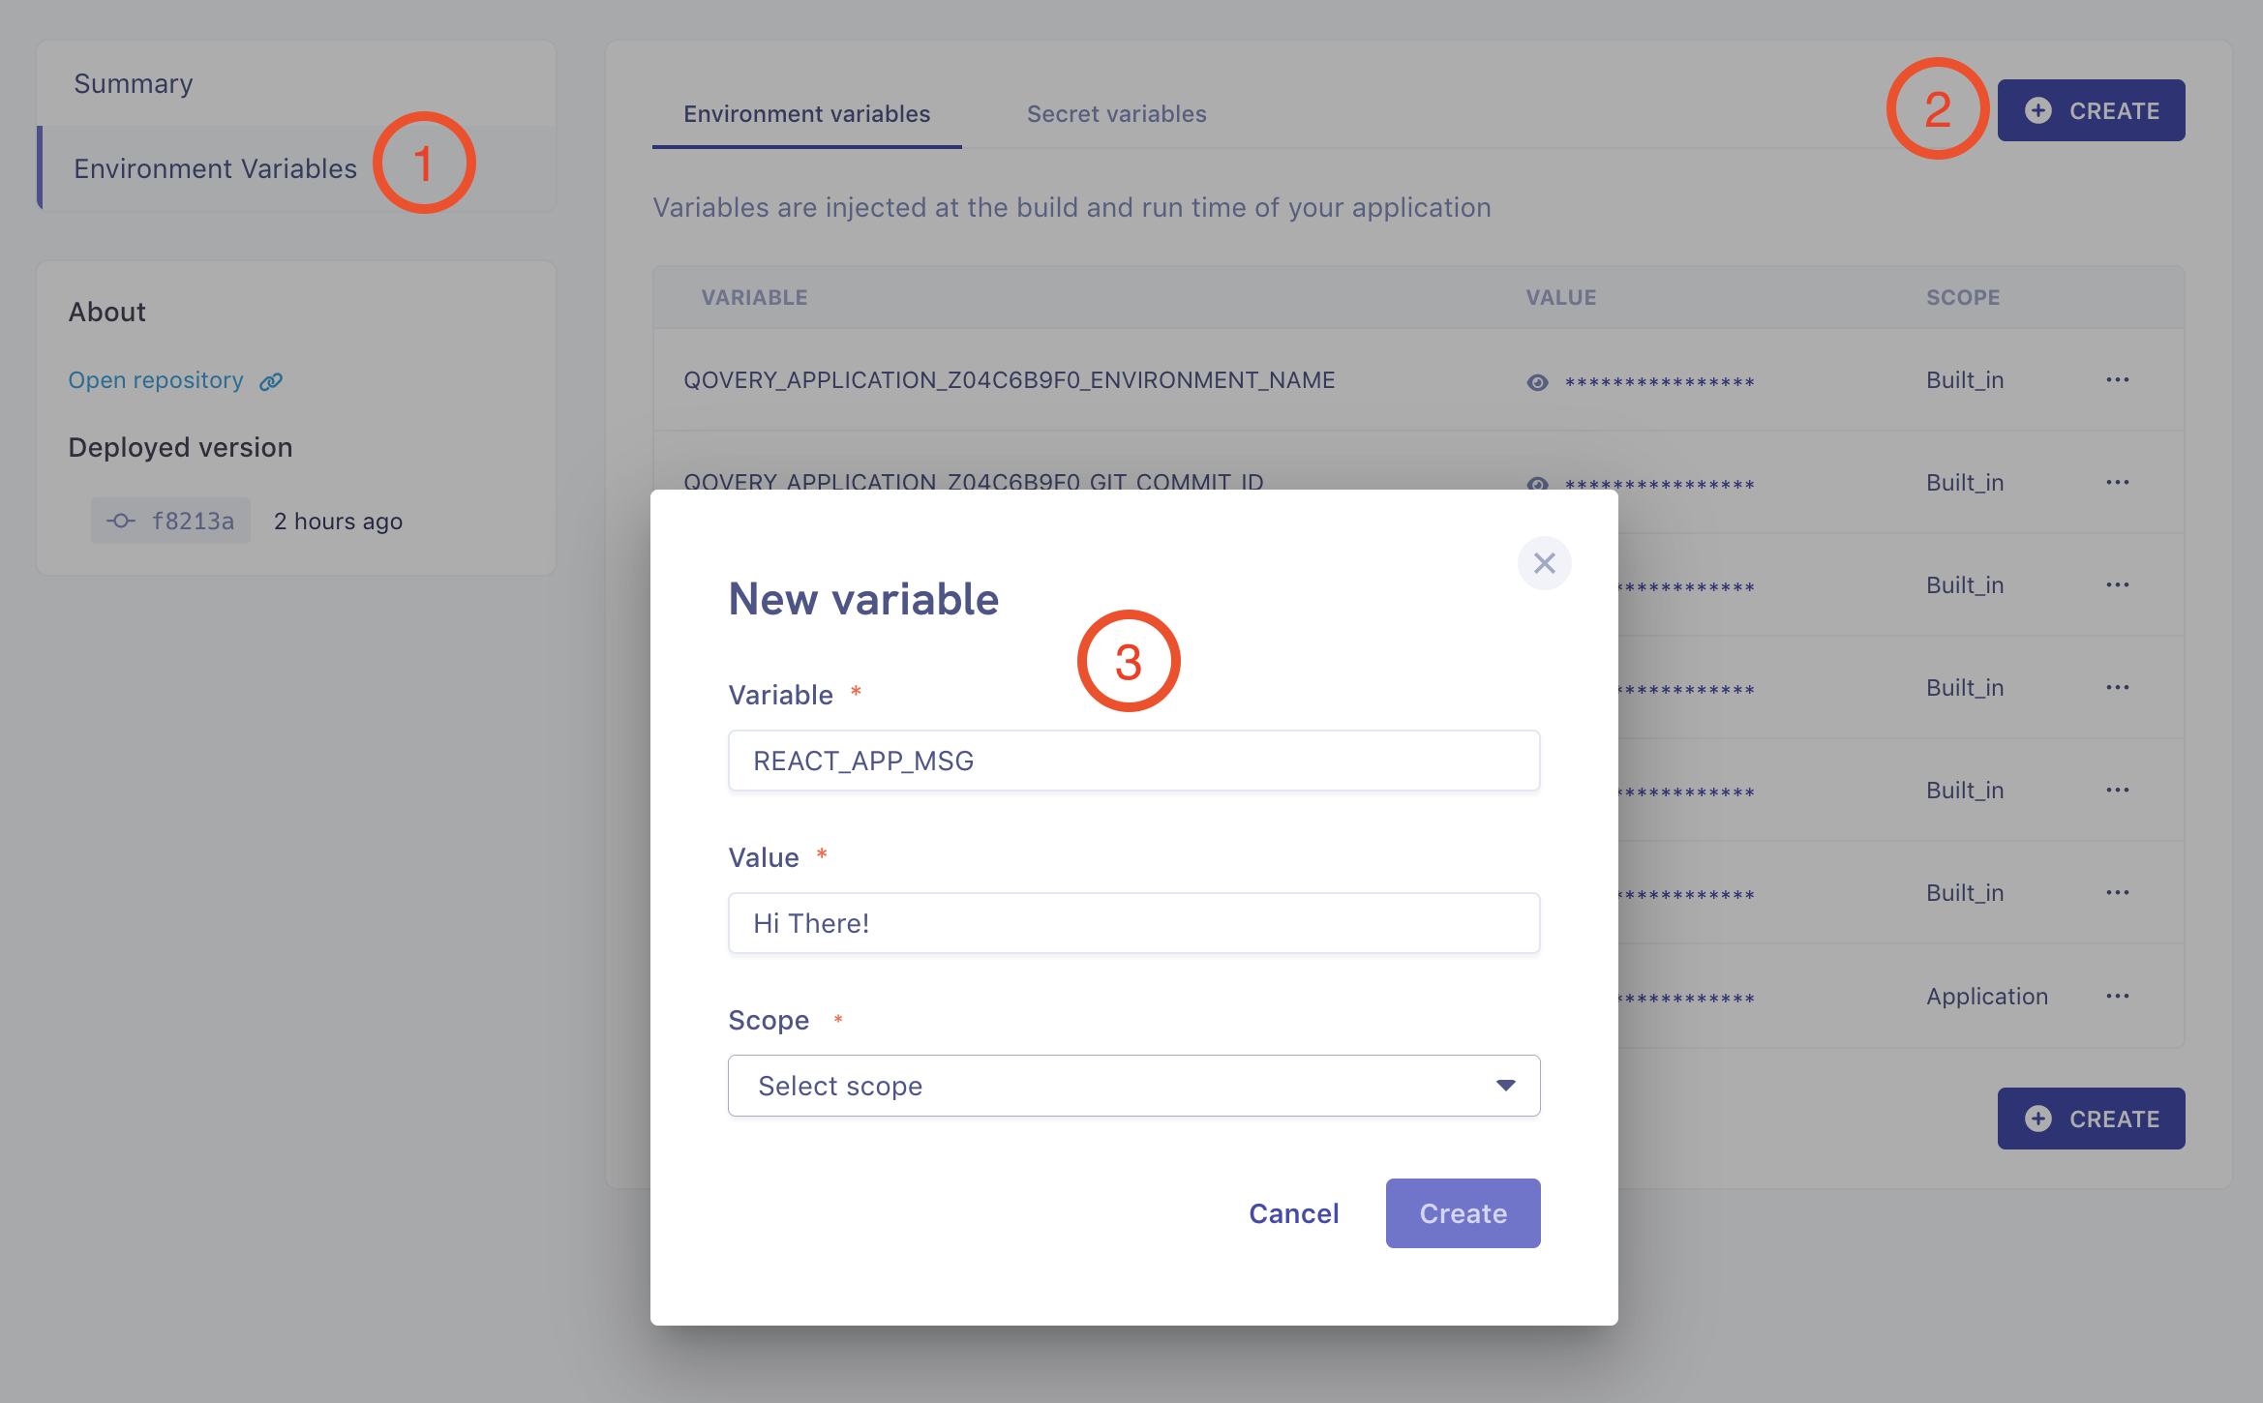
Task: Click the eye visibility icon on second variable
Action: pyautogui.click(x=1537, y=480)
